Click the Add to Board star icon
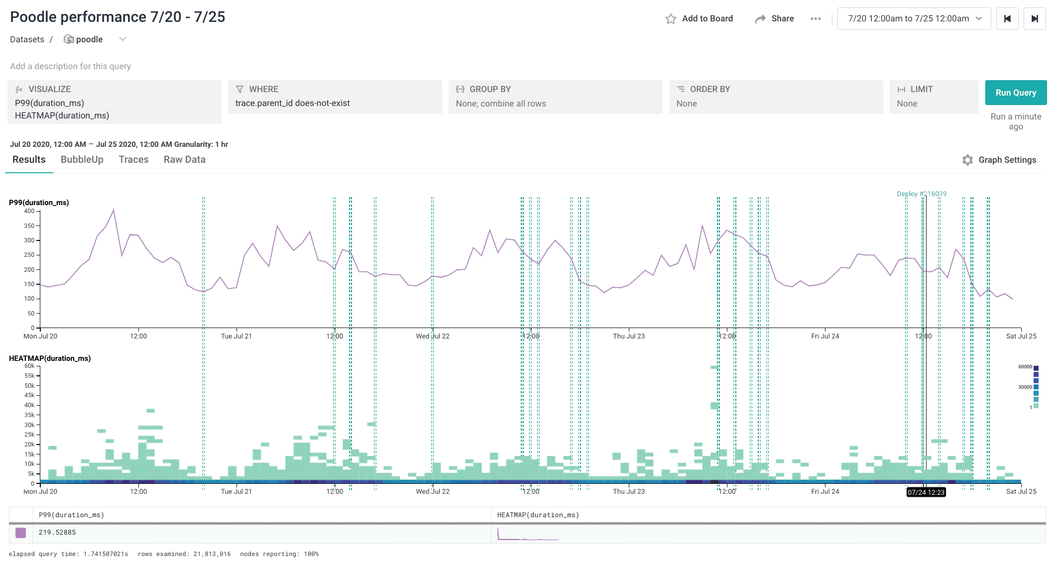Screen dimensions: 1057x563 (x=671, y=19)
